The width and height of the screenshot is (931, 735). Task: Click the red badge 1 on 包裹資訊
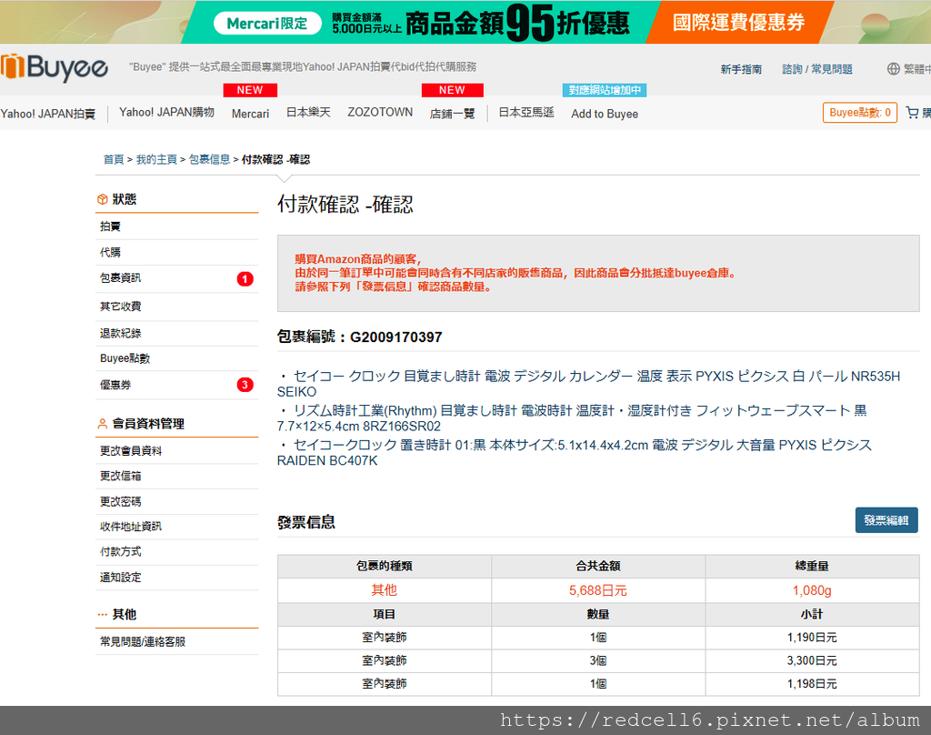coord(245,278)
